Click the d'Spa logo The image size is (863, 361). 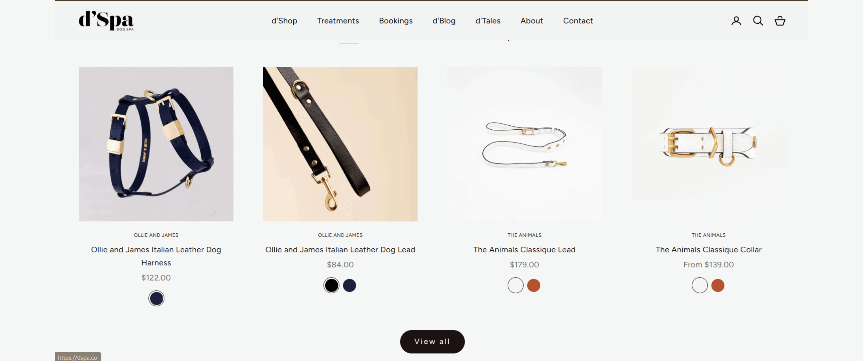[x=106, y=21]
